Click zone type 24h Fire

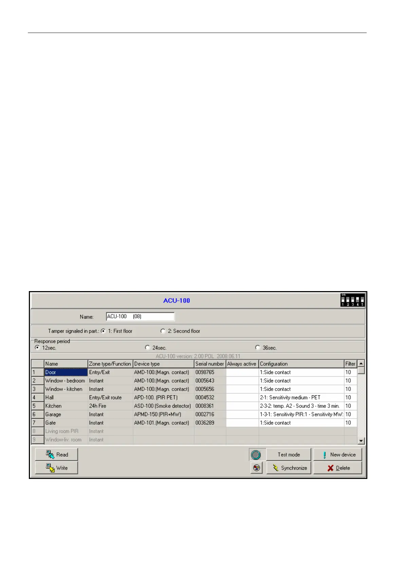tap(110, 406)
